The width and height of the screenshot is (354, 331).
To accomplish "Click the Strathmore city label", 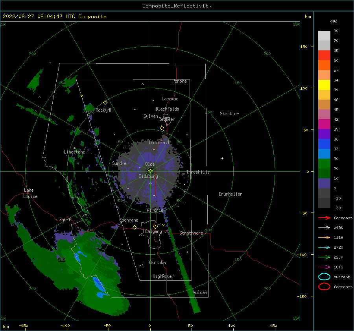I will pyautogui.click(x=191, y=233).
